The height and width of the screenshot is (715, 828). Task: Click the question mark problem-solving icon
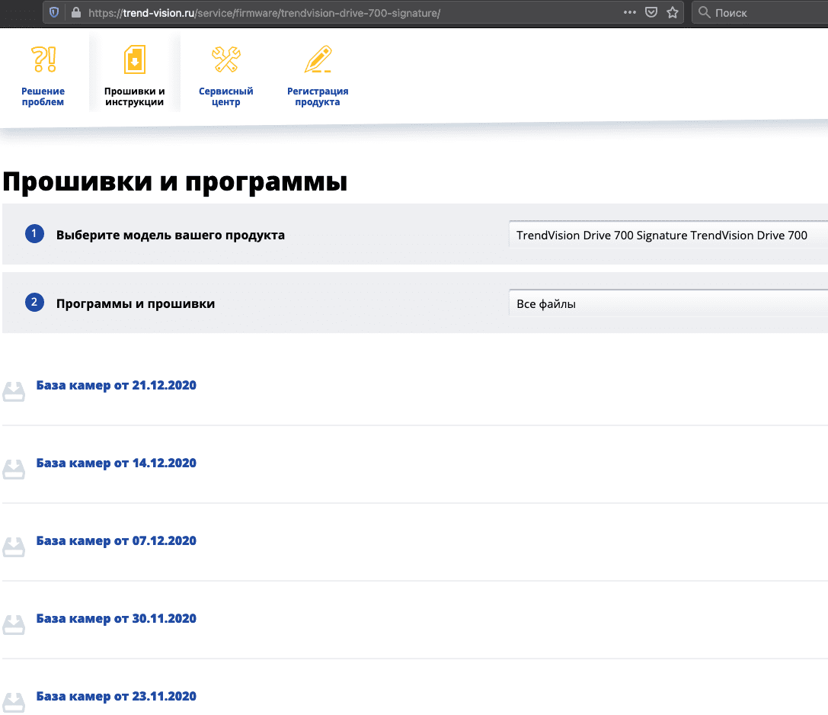[x=43, y=59]
